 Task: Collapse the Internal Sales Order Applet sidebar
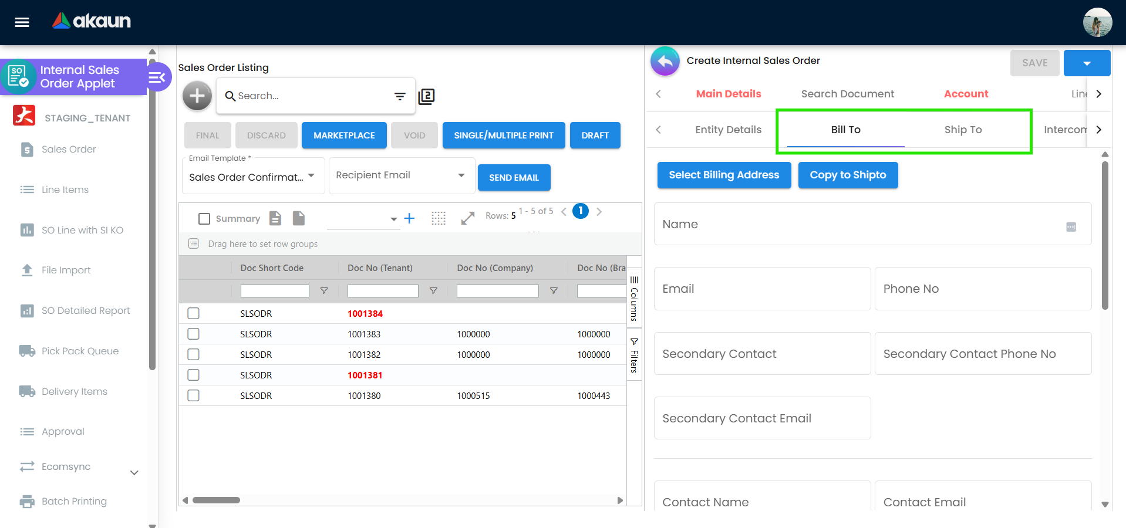[x=157, y=77]
